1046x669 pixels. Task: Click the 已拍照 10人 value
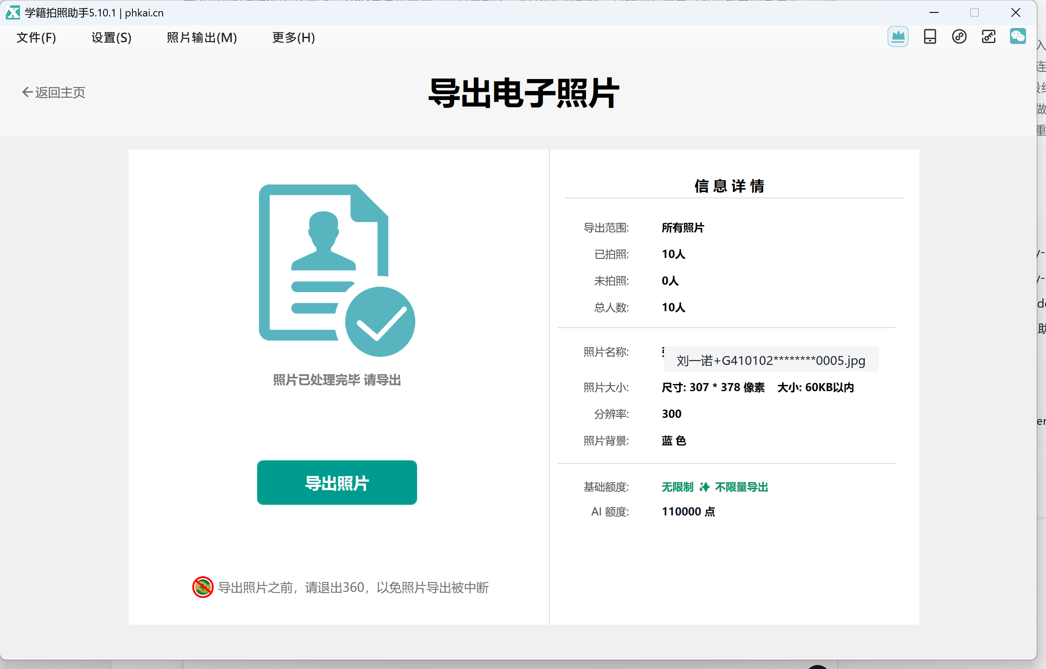tap(673, 254)
